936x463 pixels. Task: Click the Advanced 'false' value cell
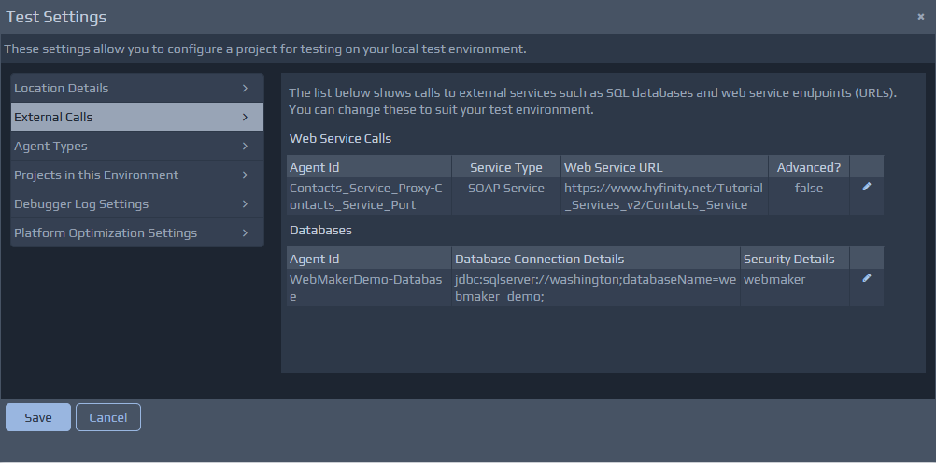click(808, 189)
